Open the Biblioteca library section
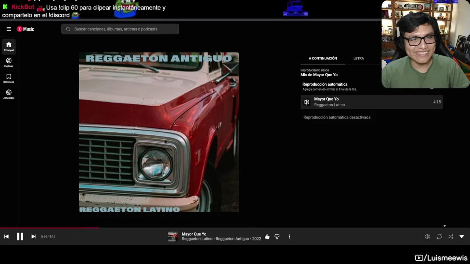The image size is (470, 264). (x=9, y=78)
